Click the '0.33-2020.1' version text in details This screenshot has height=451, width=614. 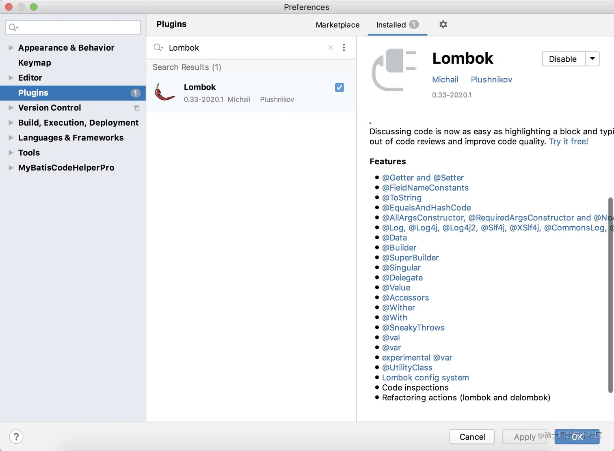pyautogui.click(x=452, y=95)
